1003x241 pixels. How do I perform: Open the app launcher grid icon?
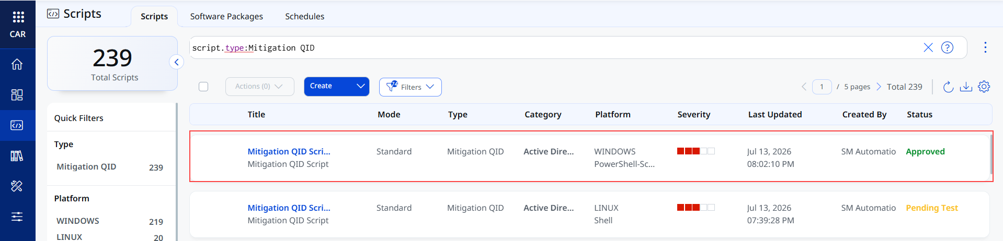pyautogui.click(x=18, y=17)
